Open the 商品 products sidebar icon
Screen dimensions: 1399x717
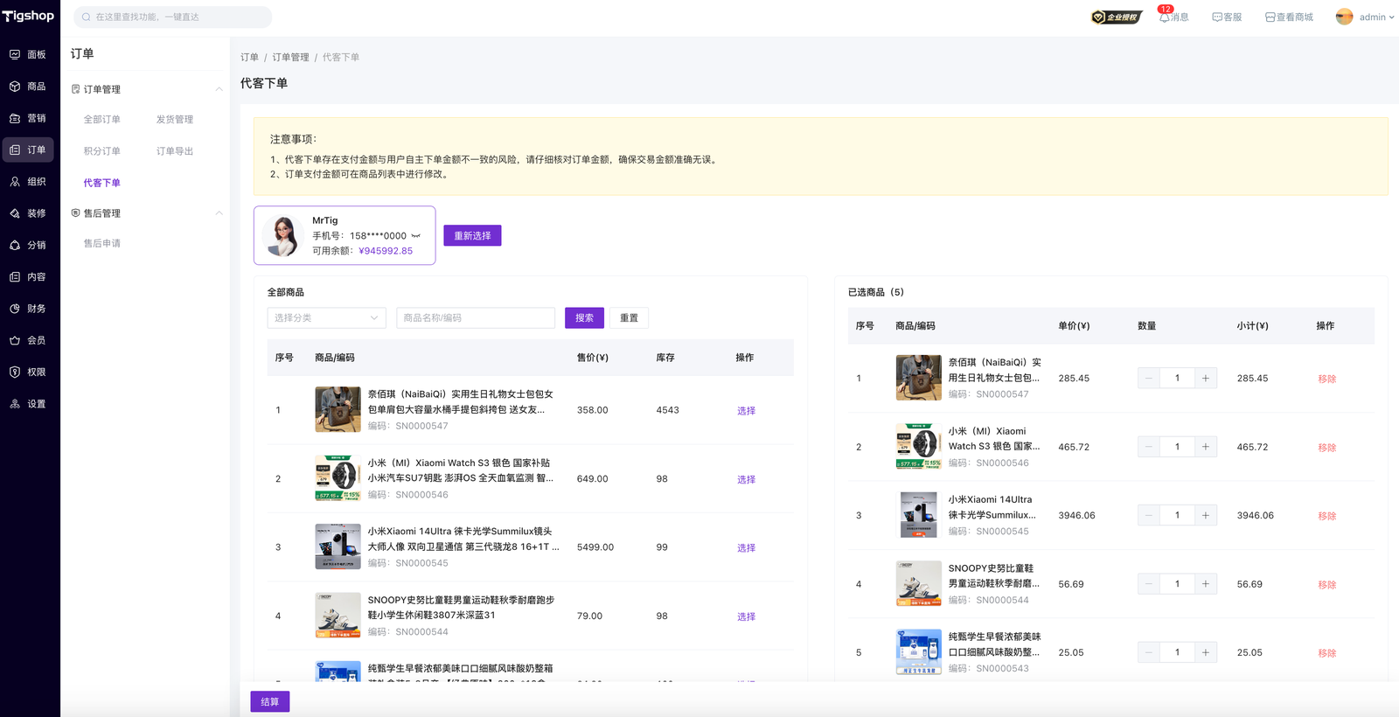(15, 87)
